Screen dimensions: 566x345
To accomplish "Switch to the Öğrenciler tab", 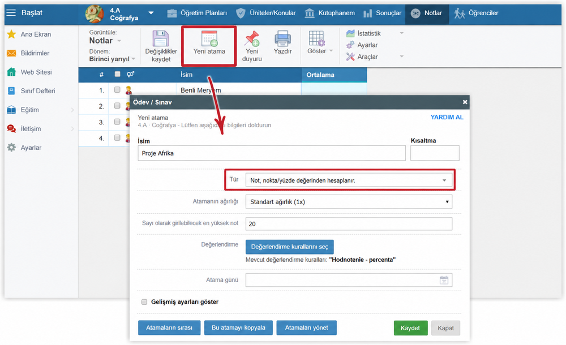I will 476,13.
